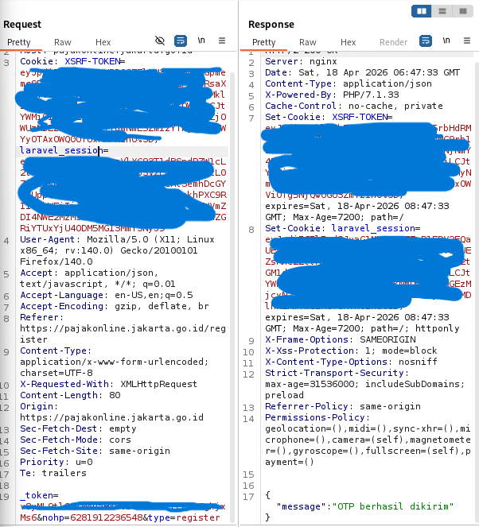Click the Set-Cookie laravel_session line in Response
This screenshot has width=479, height=527.
pyautogui.click(x=342, y=228)
